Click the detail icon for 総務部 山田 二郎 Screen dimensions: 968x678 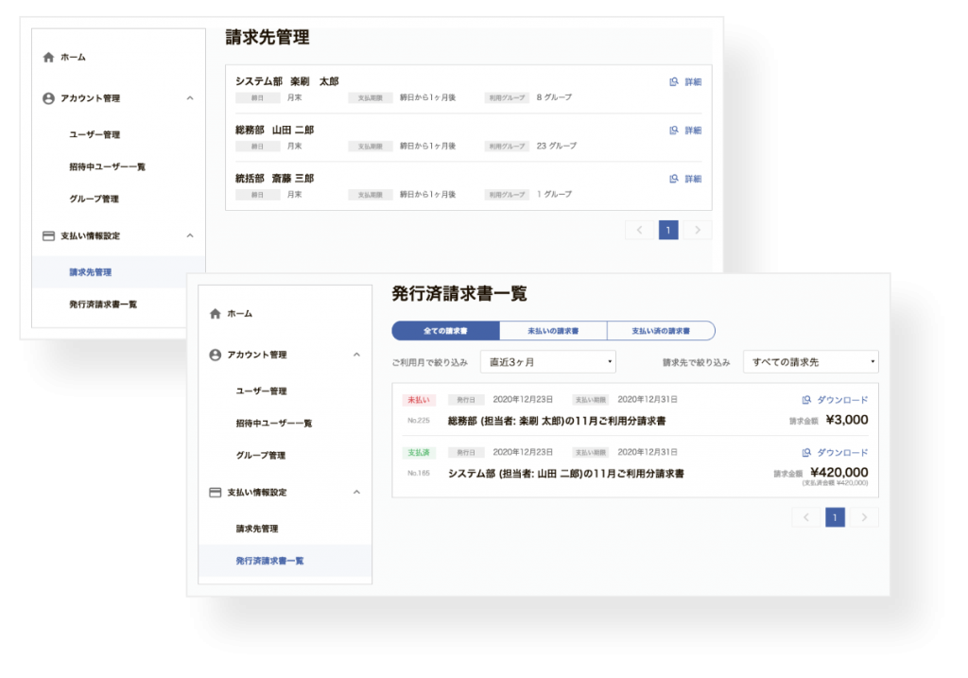point(673,130)
